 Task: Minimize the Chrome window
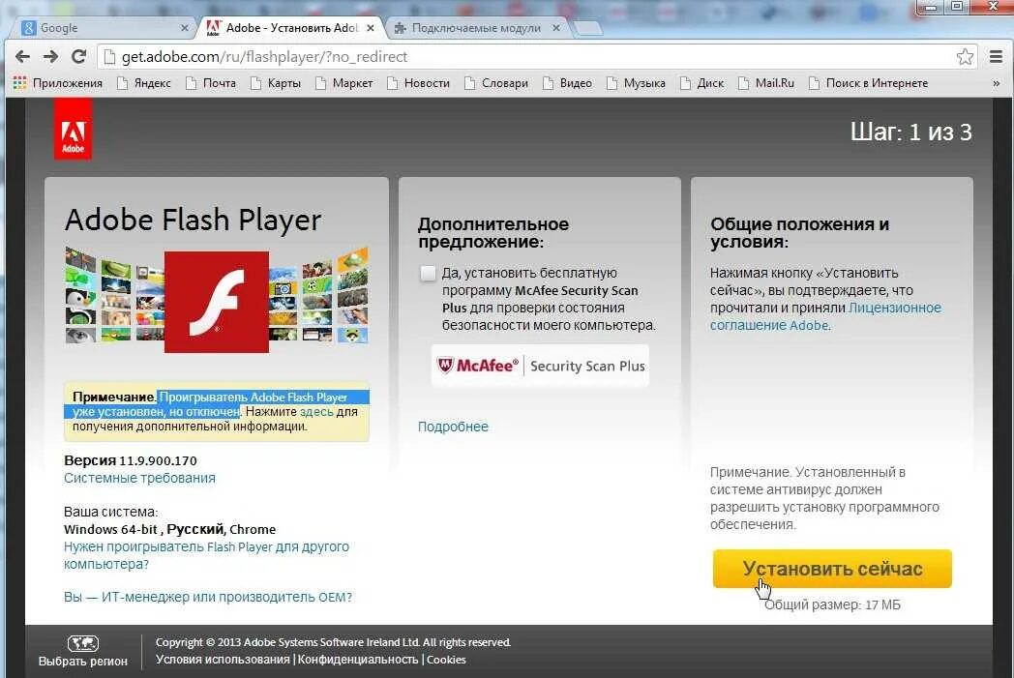click(x=931, y=7)
